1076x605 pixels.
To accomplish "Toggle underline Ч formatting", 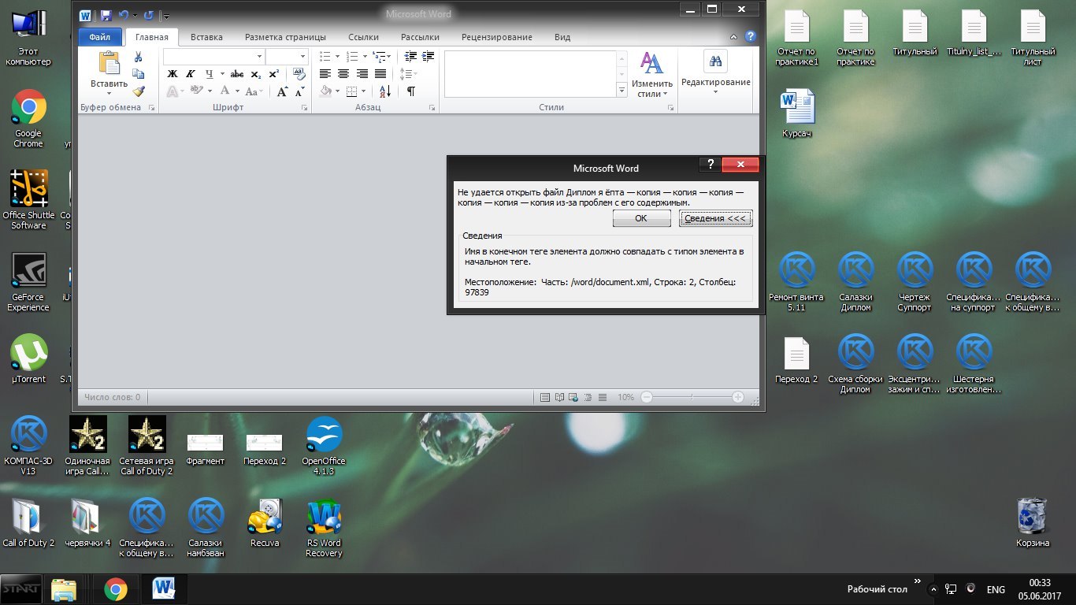I will click(209, 74).
